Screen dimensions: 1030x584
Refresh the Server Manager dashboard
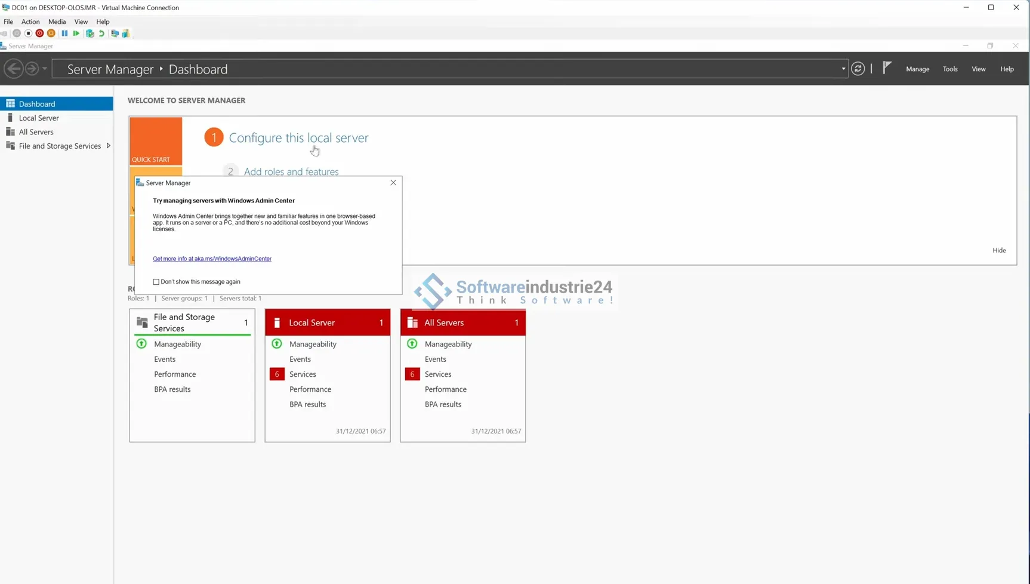[858, 69]
